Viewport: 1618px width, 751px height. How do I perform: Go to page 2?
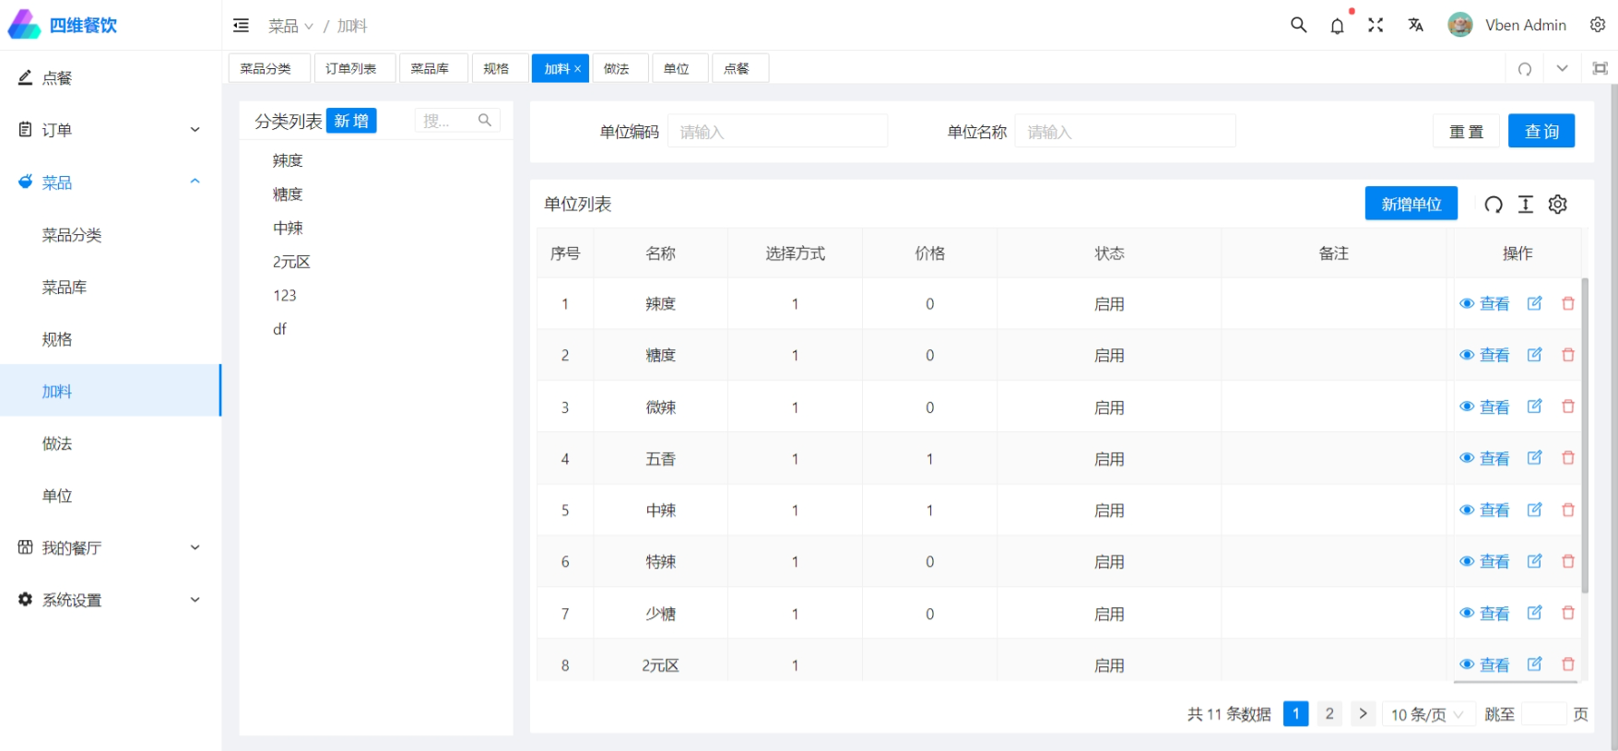coord(1329,713)
